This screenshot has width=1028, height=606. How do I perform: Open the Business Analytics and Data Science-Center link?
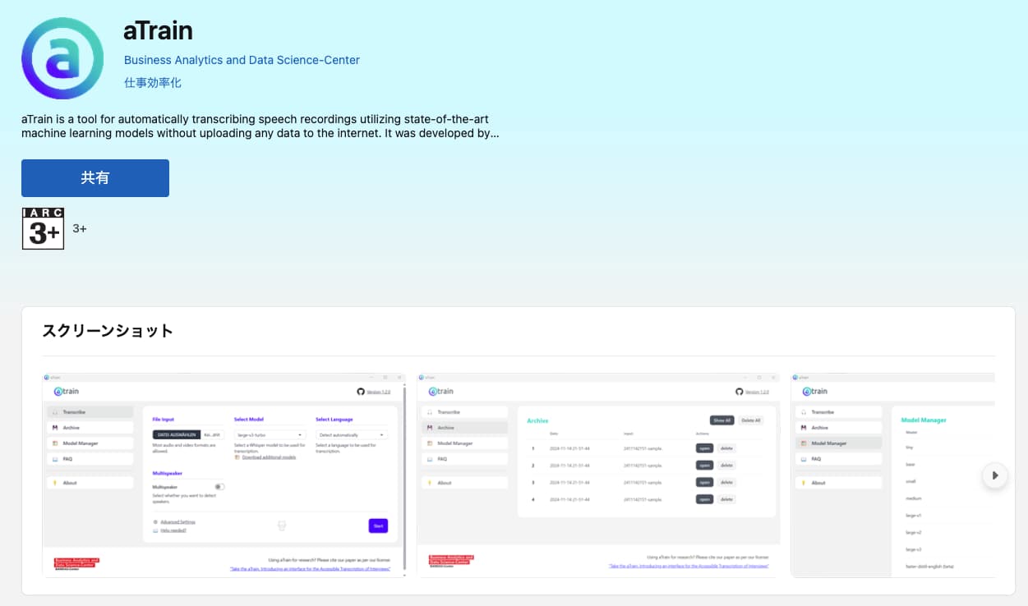242,60
